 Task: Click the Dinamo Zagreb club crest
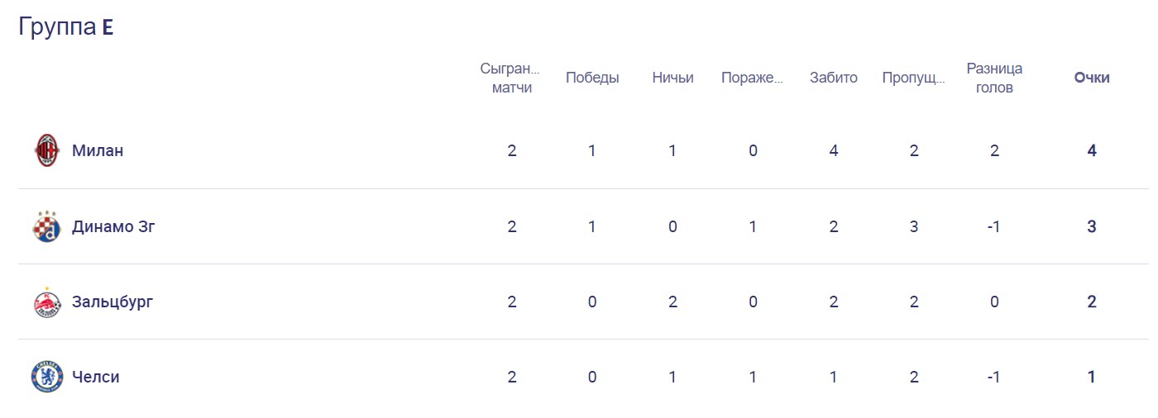pyautogui.click(x=47, y=226)
